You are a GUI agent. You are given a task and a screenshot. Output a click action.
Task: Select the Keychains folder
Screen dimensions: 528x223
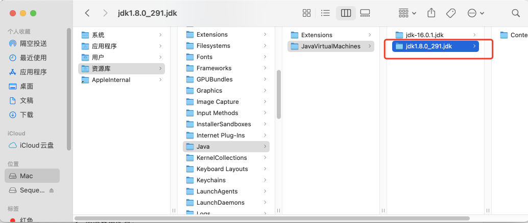[x=226, y=180]
